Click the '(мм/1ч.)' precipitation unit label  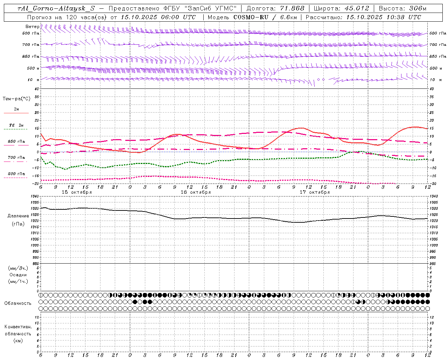pos(18,281)
